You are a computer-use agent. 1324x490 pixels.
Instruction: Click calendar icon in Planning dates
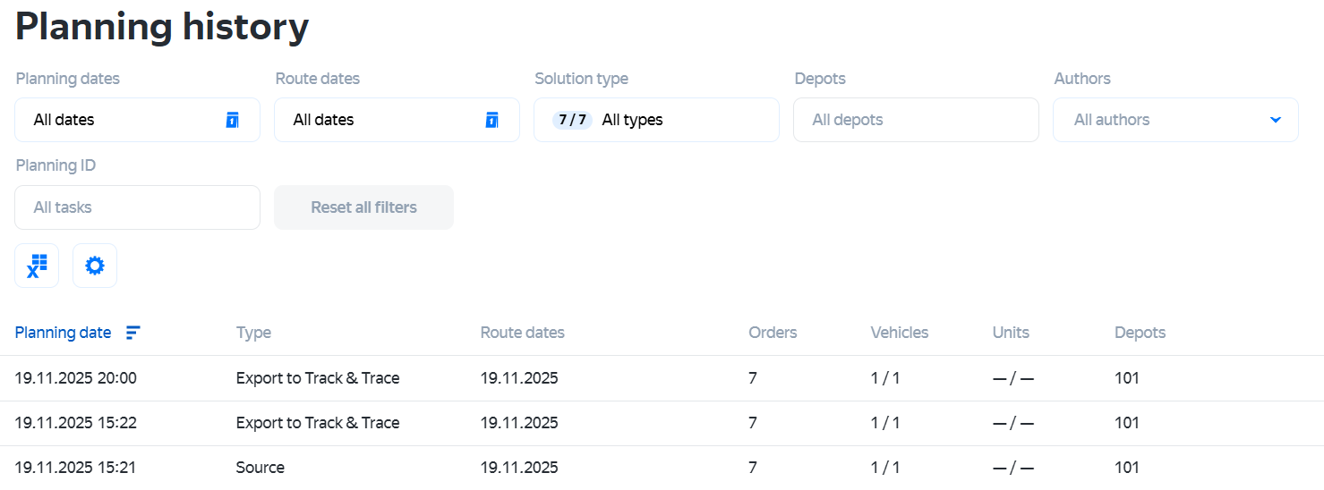click(x=232, y=120)
